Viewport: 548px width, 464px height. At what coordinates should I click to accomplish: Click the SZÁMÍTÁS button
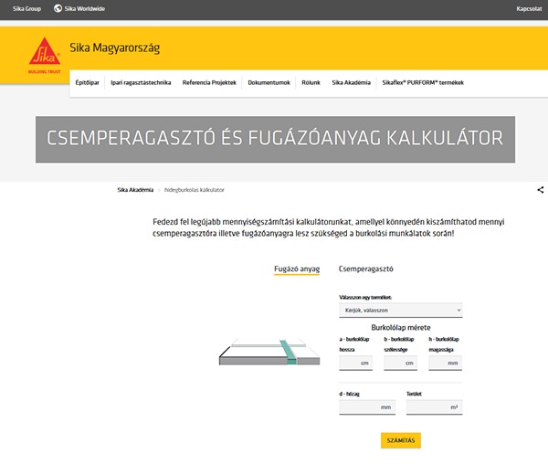click(x=401, y=440)
